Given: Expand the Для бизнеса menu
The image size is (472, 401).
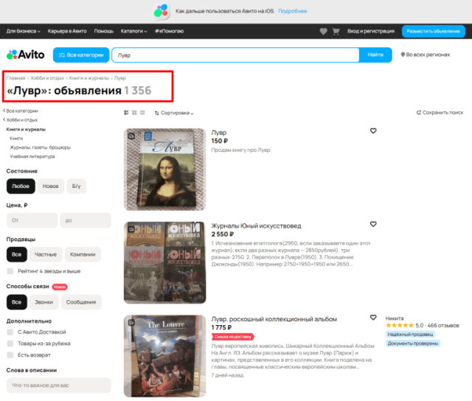Looking at the screenshot, I should point(23,31).
